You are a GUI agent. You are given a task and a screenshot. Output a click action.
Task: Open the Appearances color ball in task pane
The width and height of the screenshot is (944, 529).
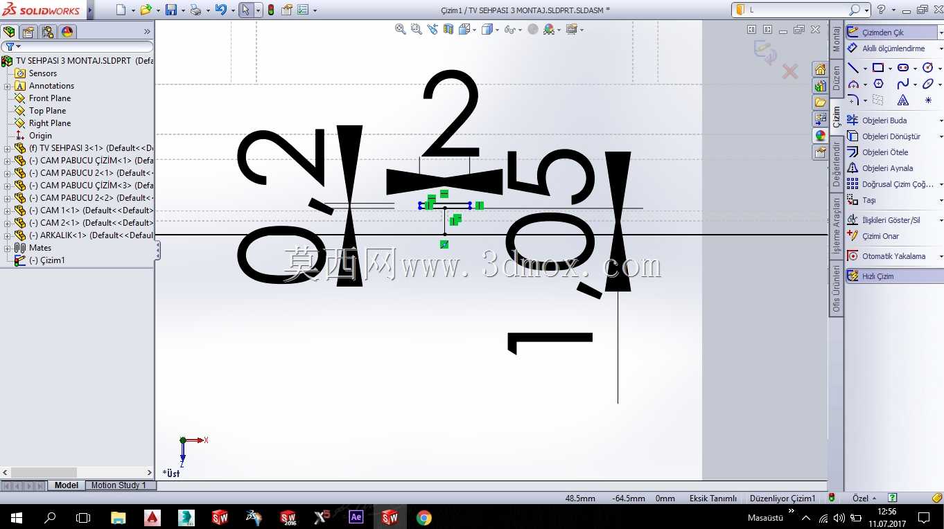[x=820, y=136]
